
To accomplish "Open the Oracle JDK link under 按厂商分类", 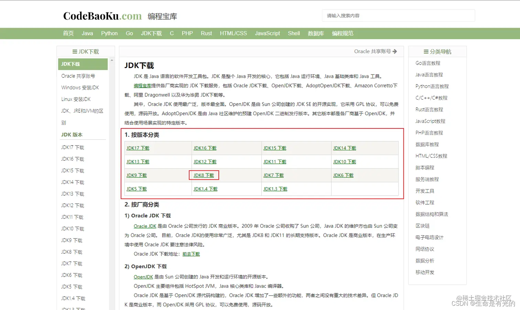I will pos(145,226).
